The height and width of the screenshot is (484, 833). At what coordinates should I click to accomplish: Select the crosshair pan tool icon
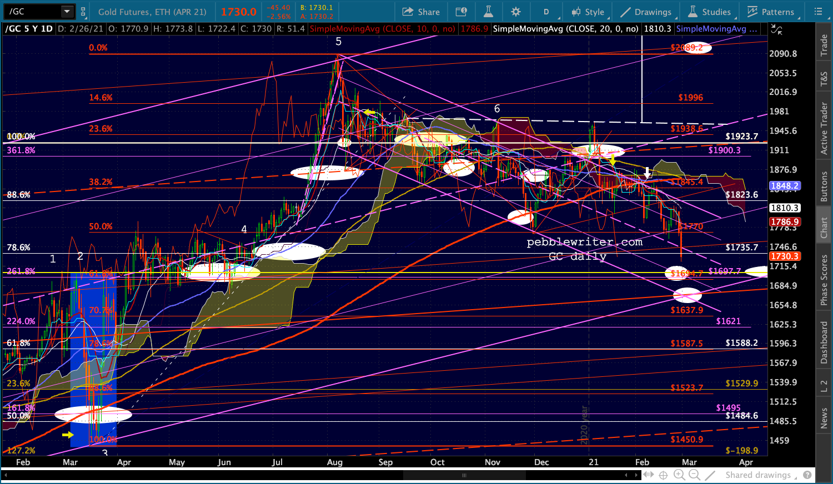(x=663, y=475)
